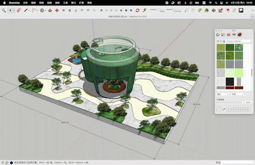The height and width of the screenshot is (165, 255).
Task: Open the image palettes picker tab
Action: pyautogui.click(x=234, y=35)
